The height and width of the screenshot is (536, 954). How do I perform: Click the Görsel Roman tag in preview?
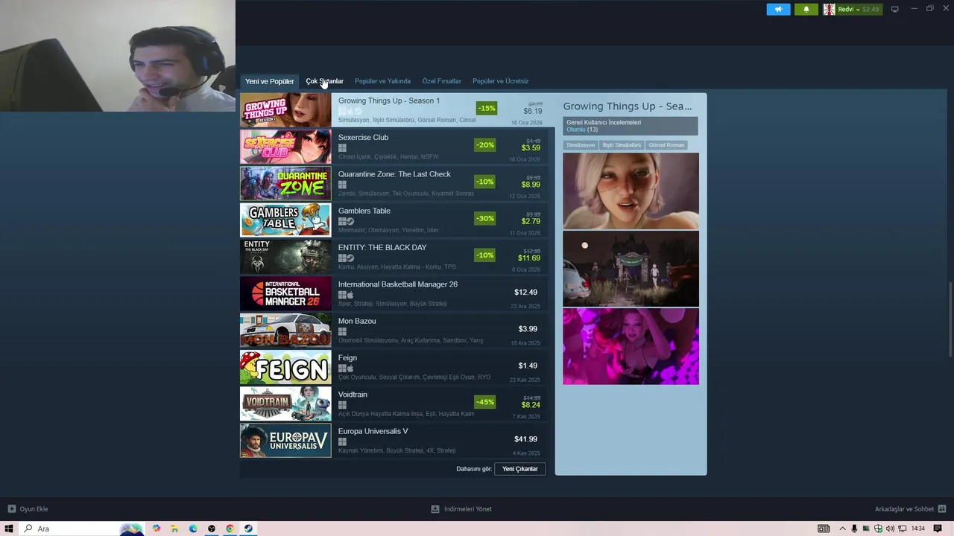(666, 145)
